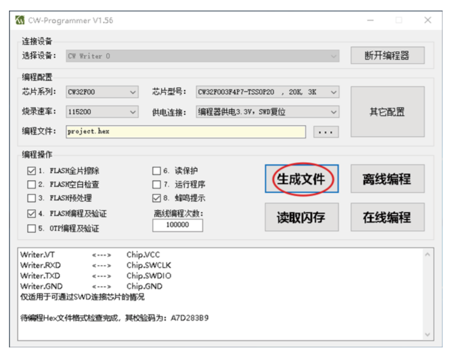Screen dimensions: 454x354
Task: Browse for file with the ... button
Action: (x=326, y=132)
